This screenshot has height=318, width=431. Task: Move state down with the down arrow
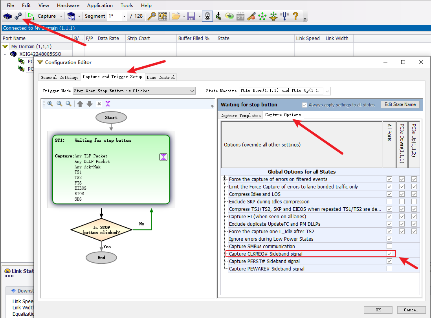click(x=90, y=104)
